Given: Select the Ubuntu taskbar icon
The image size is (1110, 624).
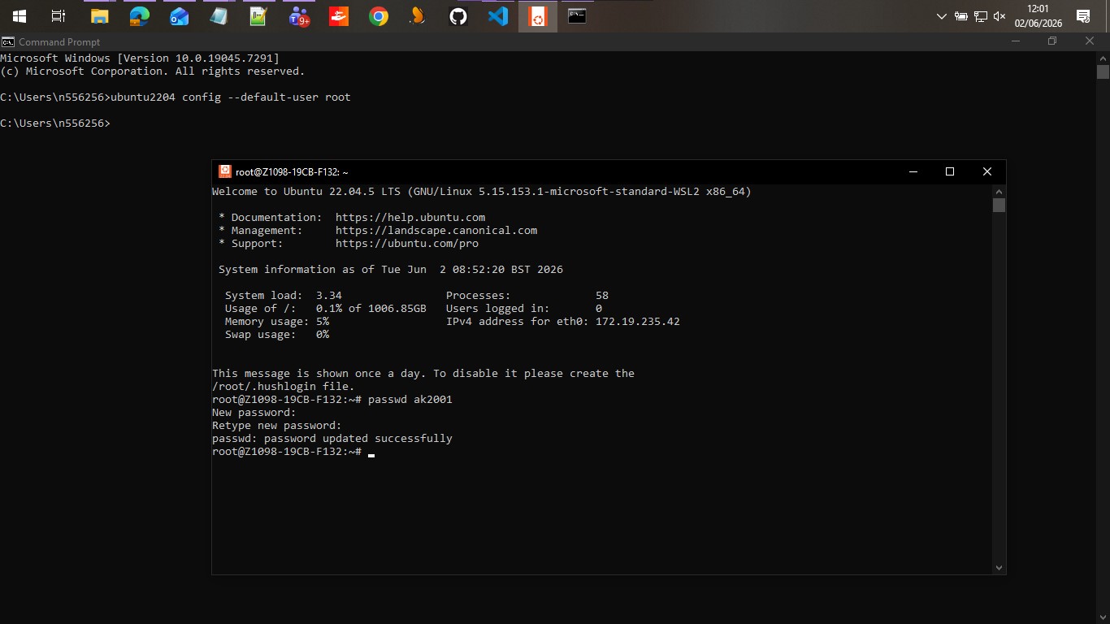Looking at the screenshot, I should [538, 16].
